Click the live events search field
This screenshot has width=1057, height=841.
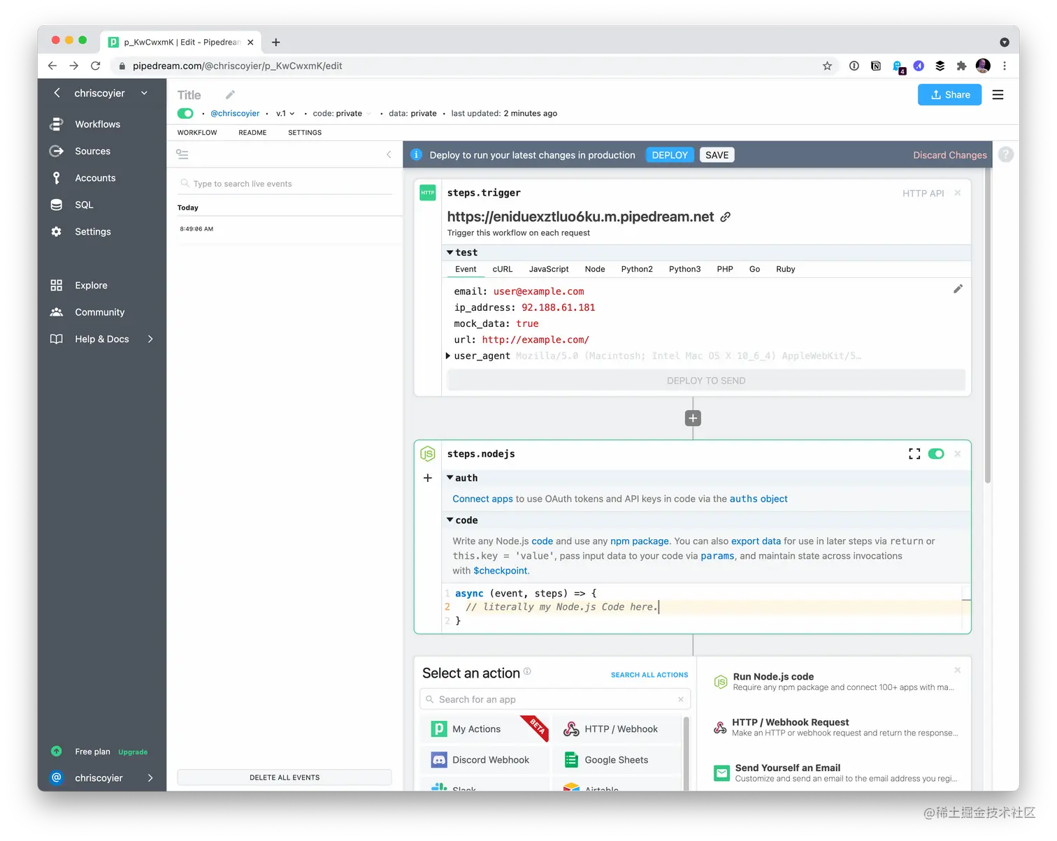click(285, 184)
